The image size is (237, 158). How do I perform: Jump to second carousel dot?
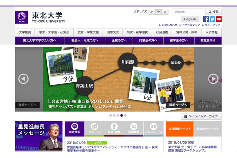coord(114,115)
